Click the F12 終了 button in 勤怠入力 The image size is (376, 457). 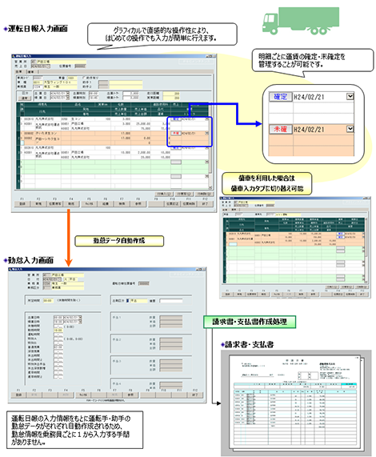tap(194, 395)
